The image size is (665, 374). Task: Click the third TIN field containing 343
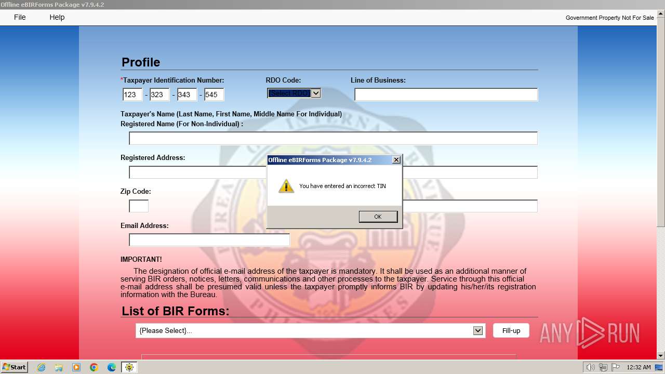pos(187,95)
